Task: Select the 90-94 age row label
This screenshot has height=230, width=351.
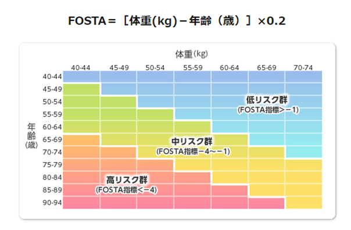Action: (52, 203)
